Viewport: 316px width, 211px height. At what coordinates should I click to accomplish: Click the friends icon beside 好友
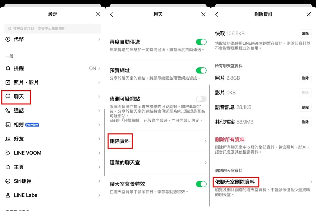click(8, 139)
